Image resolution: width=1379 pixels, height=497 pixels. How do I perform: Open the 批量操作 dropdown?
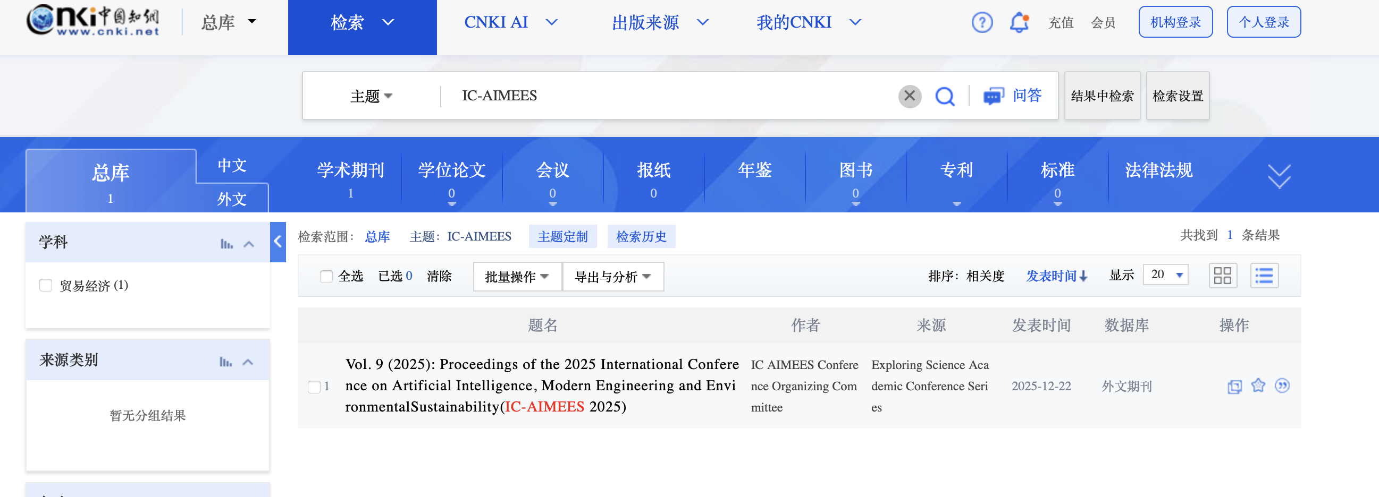tap(517, 277)
